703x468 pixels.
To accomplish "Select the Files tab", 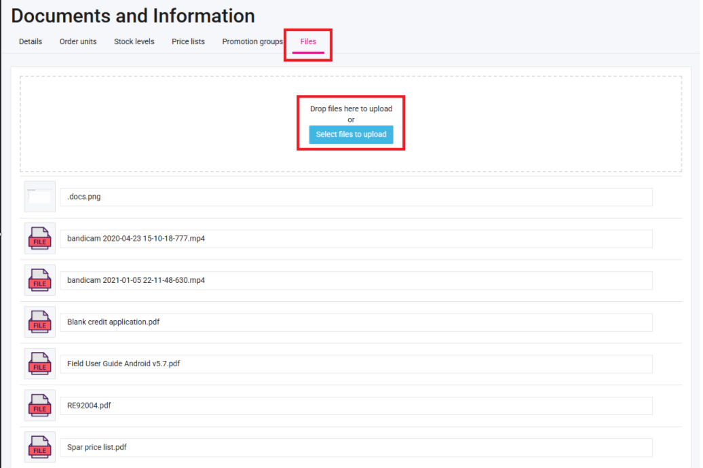I will click(x=308, y=41).
